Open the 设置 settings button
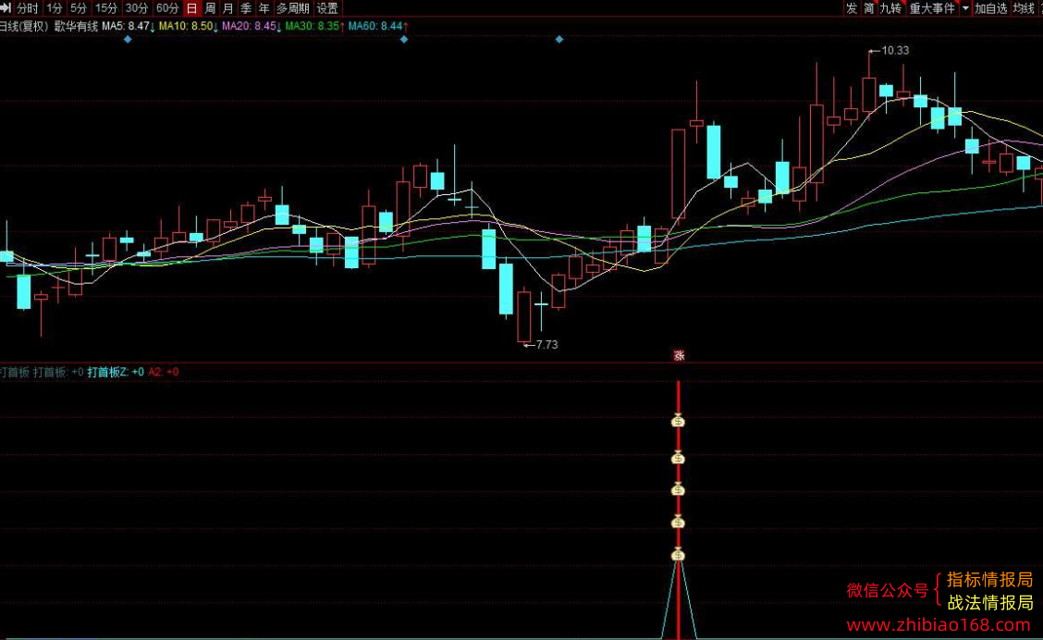1043x640 pixels. click(327, 8)
